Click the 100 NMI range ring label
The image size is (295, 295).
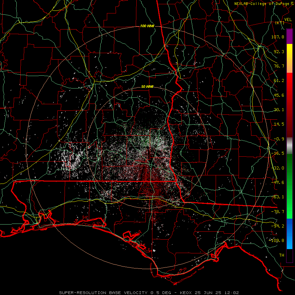click(x=147, y=26)
